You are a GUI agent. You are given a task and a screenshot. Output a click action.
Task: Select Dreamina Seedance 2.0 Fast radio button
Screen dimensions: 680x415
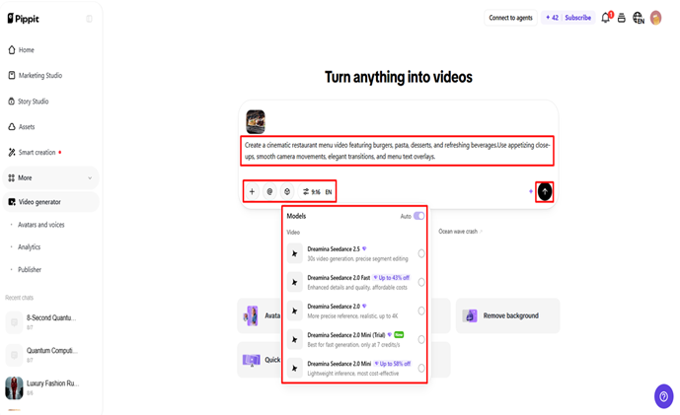pyautogui.click(x=421, y=282)
